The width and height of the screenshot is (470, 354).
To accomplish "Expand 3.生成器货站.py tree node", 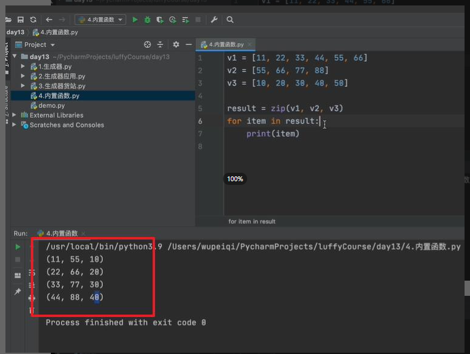I will [x=23, y=85].
